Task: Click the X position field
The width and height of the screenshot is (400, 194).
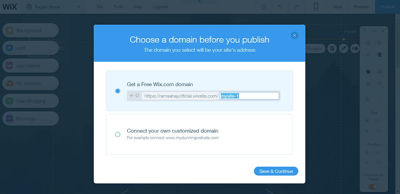Action: pos(378,152)
